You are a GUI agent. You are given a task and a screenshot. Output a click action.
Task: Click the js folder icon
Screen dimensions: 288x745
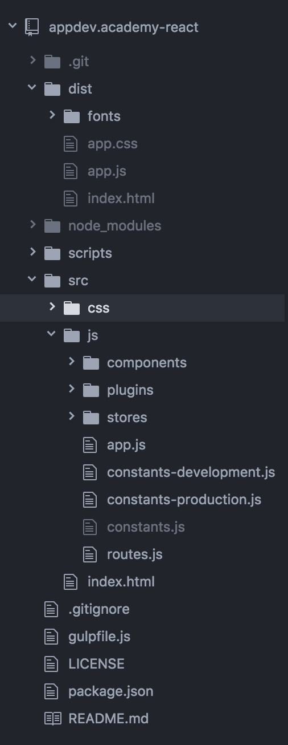pyautogui.click(x=72, y=335)
